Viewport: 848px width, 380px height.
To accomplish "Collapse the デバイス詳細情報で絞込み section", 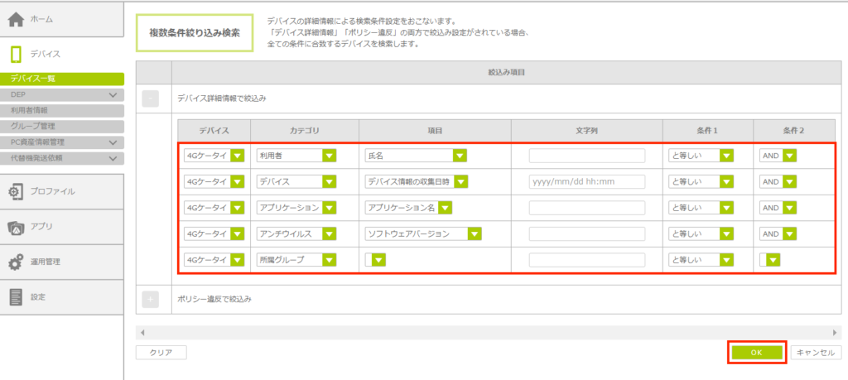I will pyautogui.click(x=151, y=99).
